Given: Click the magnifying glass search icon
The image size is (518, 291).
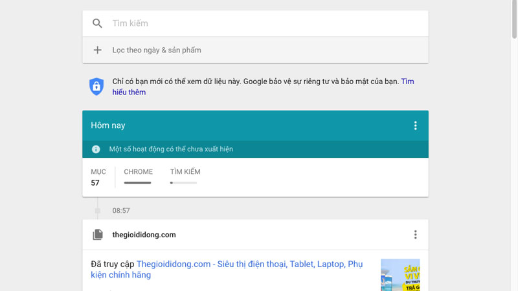Looking at the screenshot, I should click(97, 23).
